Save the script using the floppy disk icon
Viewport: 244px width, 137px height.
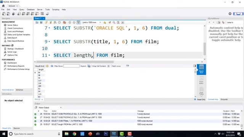(41, 22)
